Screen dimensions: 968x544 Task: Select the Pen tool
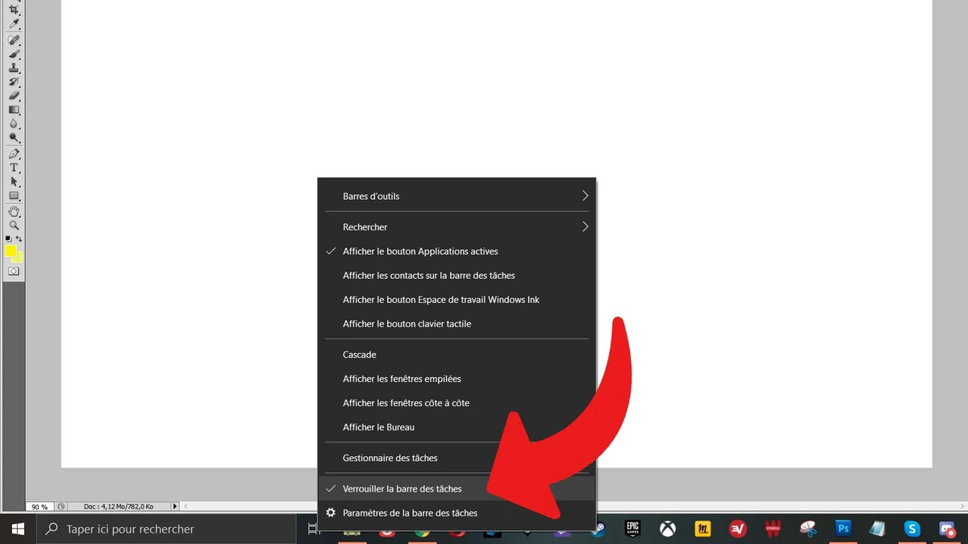point(14,153)
